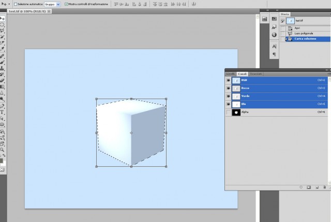Open the Styles fx panel icon
The width and height of the screenshot is (331, 222).
click(274, 27)
